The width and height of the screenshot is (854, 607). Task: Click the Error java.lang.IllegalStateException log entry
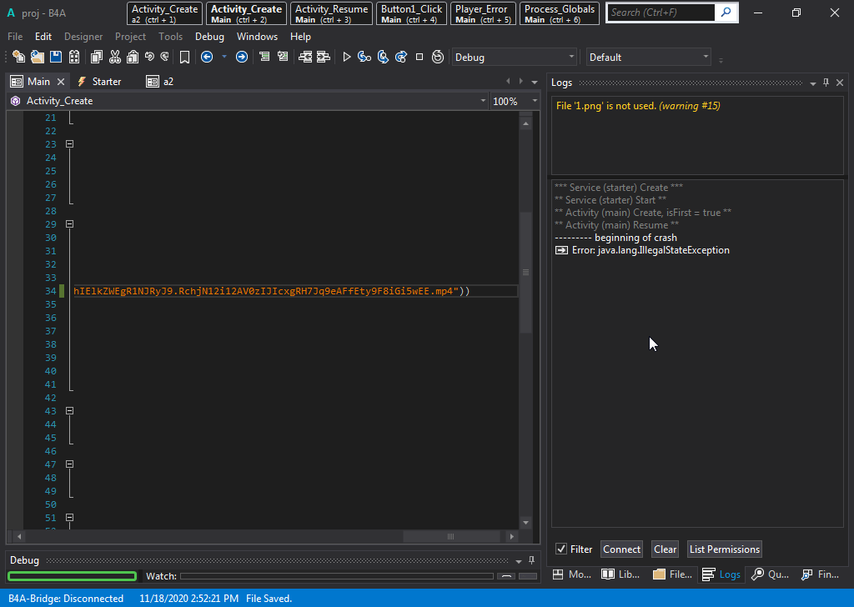pos(650,250)
